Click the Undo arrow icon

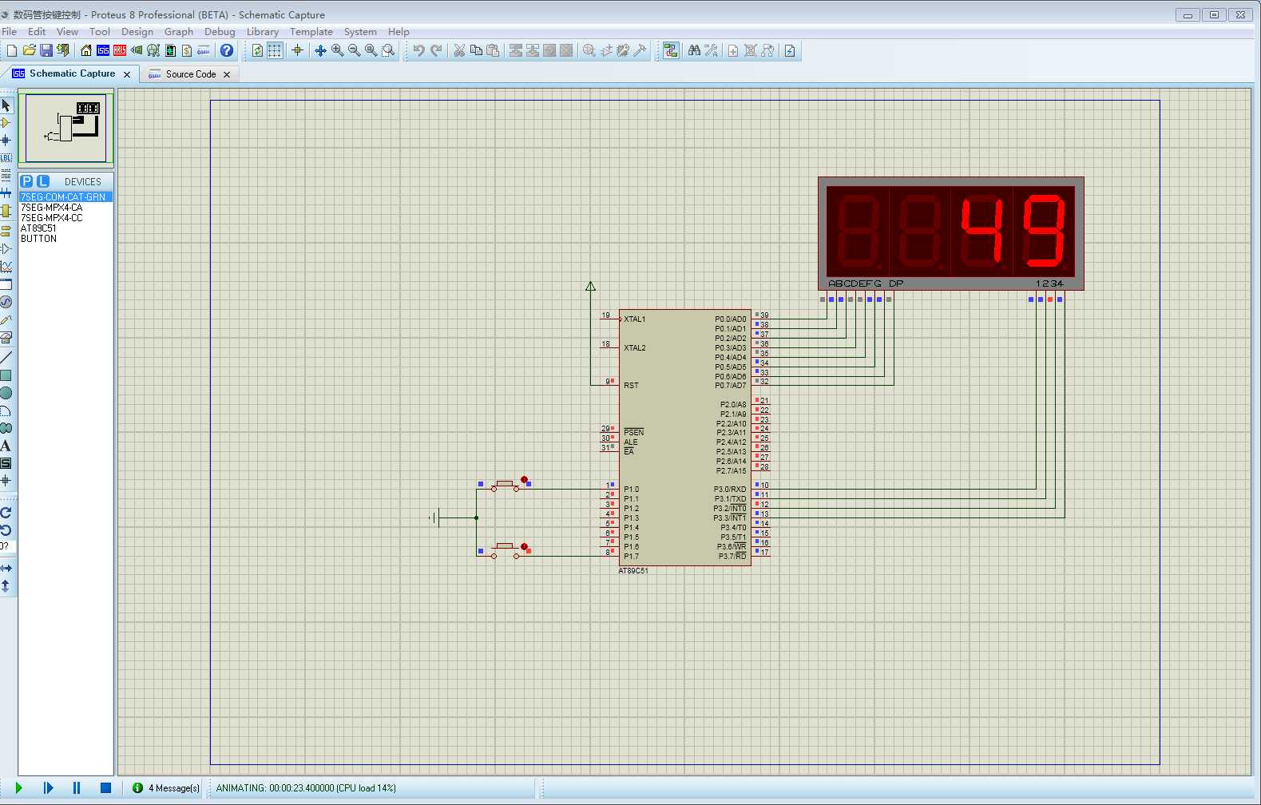click(418, 50)
